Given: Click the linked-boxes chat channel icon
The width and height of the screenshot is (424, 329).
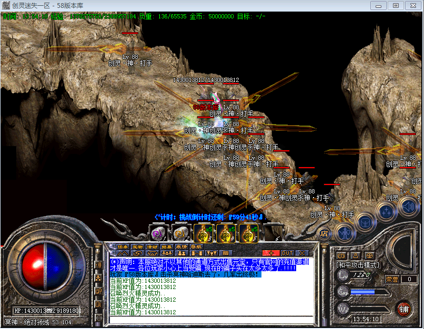Looking at the screenshot, I should coord(98,291).
